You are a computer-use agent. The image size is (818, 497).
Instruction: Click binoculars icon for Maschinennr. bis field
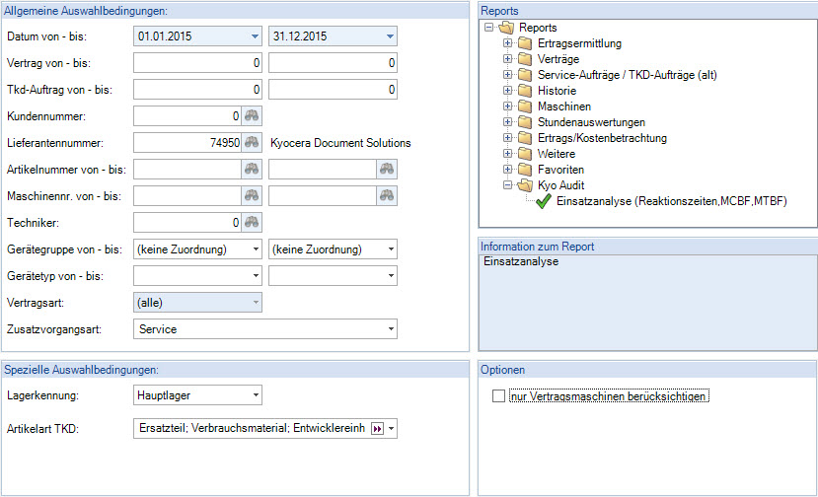(x=387, y=196)
